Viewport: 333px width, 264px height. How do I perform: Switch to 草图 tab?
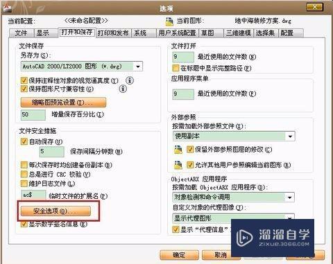(x=211, y=33)
